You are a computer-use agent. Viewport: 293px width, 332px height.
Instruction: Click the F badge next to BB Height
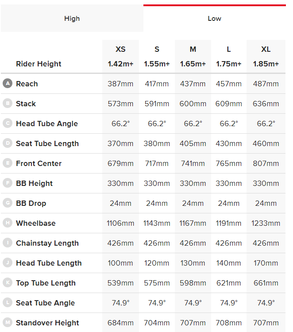point(7,183)
